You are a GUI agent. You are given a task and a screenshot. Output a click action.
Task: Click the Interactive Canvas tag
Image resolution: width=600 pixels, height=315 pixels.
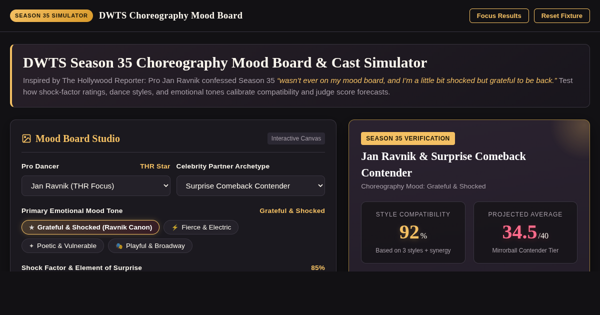(296, 138)
